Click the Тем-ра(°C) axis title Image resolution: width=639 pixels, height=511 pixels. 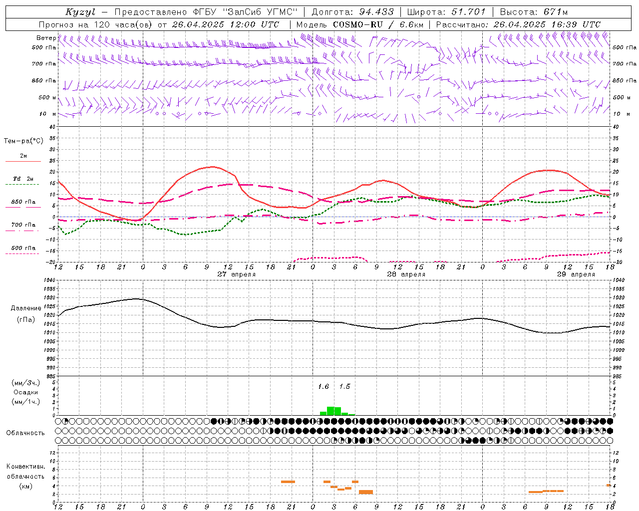click(23, 141)
